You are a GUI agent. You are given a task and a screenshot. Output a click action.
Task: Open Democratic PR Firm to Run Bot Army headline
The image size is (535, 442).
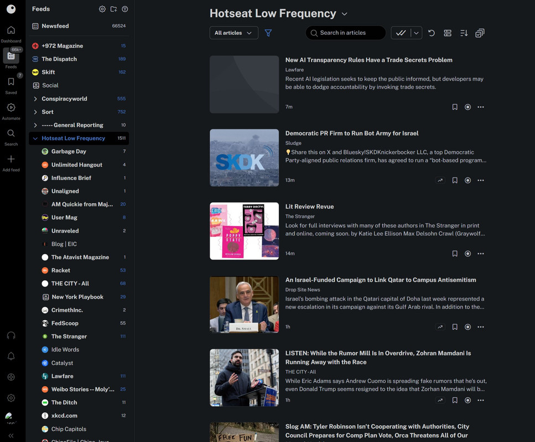click(352, 133)
